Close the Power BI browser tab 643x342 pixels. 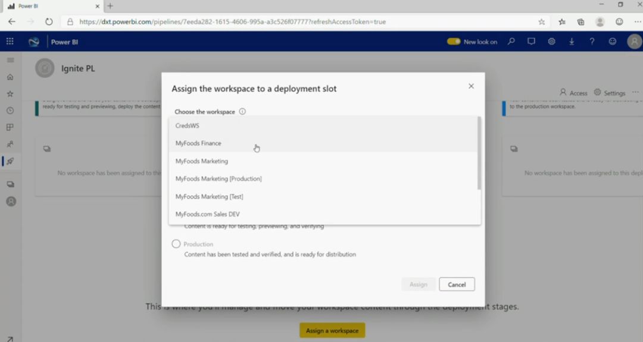97,6
